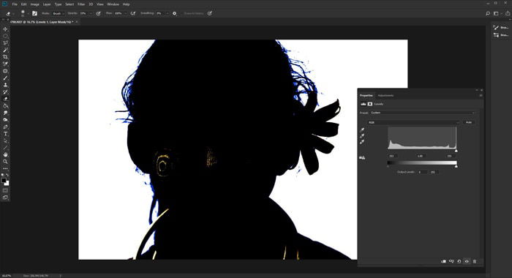Sample in image to set black point

(362, 129)
